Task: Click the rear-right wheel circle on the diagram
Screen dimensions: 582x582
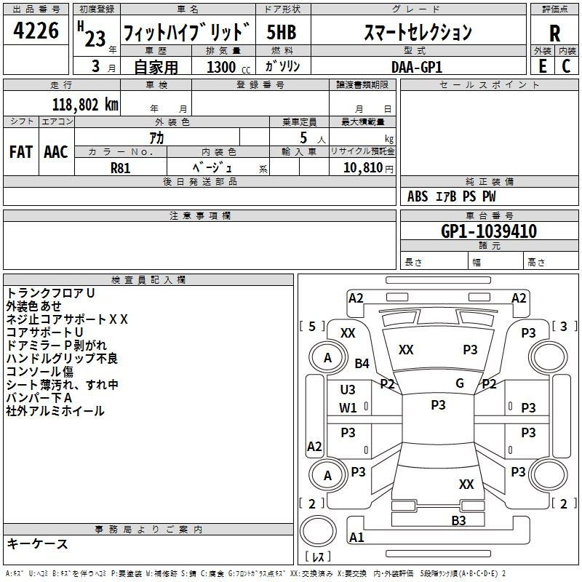Action: click(549, 476)
